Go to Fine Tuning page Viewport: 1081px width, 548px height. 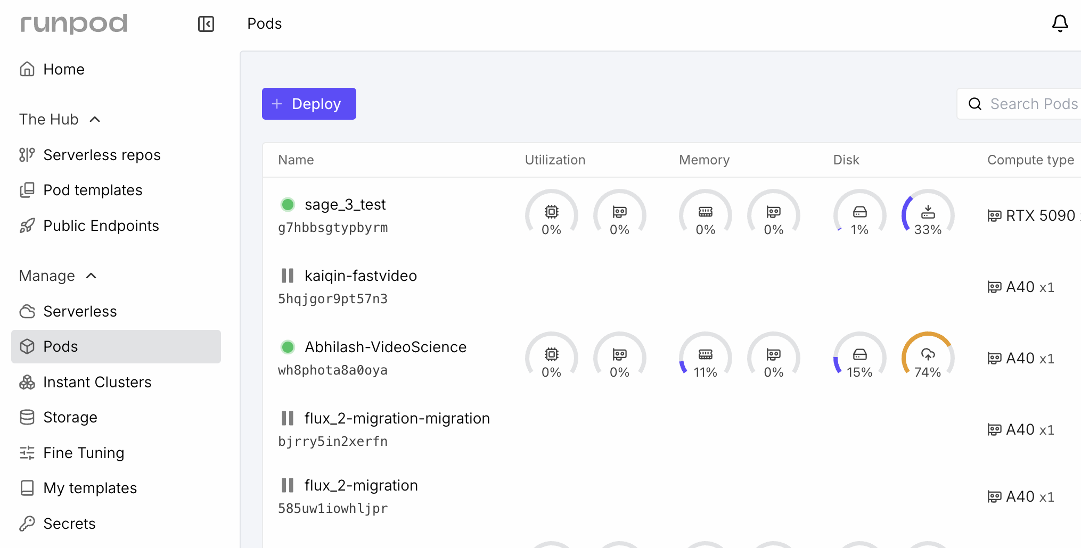tap(84, 453)
